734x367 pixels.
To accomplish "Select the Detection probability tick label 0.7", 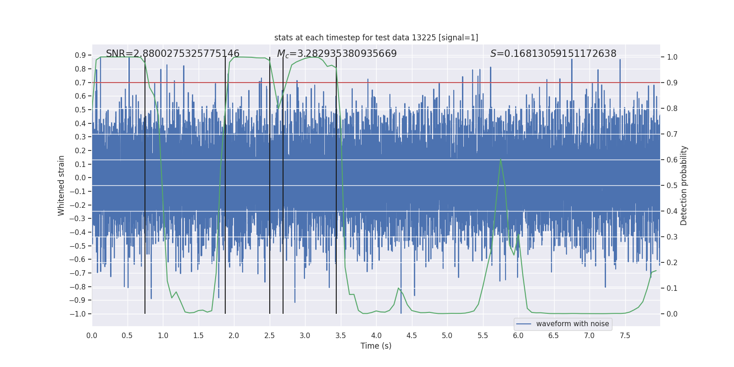I will click(x=672, y=134).
